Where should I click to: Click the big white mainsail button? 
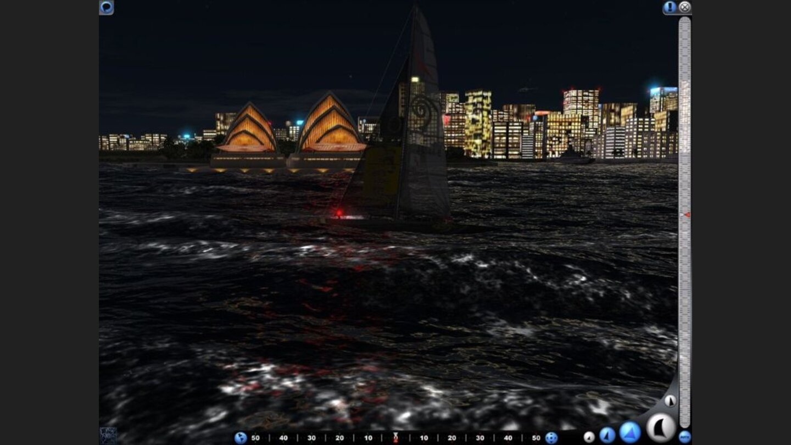pyautogui.click(x=661, y=427)
